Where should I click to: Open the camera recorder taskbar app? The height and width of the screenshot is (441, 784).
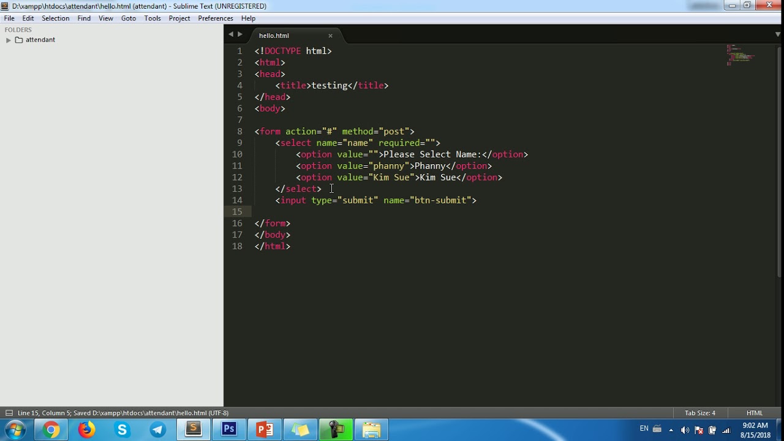point(336,430)
